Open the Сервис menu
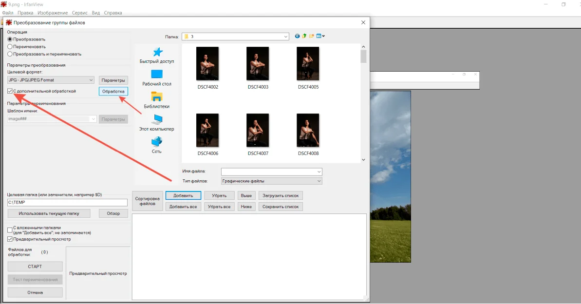The image size is (581, 304). 80,13
